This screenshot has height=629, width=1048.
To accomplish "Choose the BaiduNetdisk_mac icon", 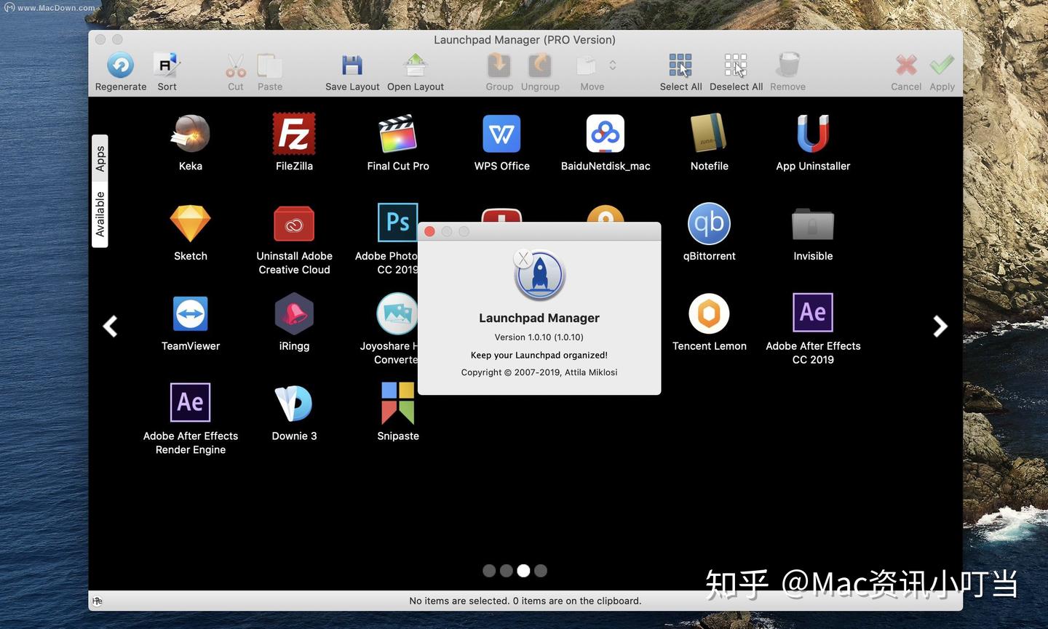I will 606,134.
